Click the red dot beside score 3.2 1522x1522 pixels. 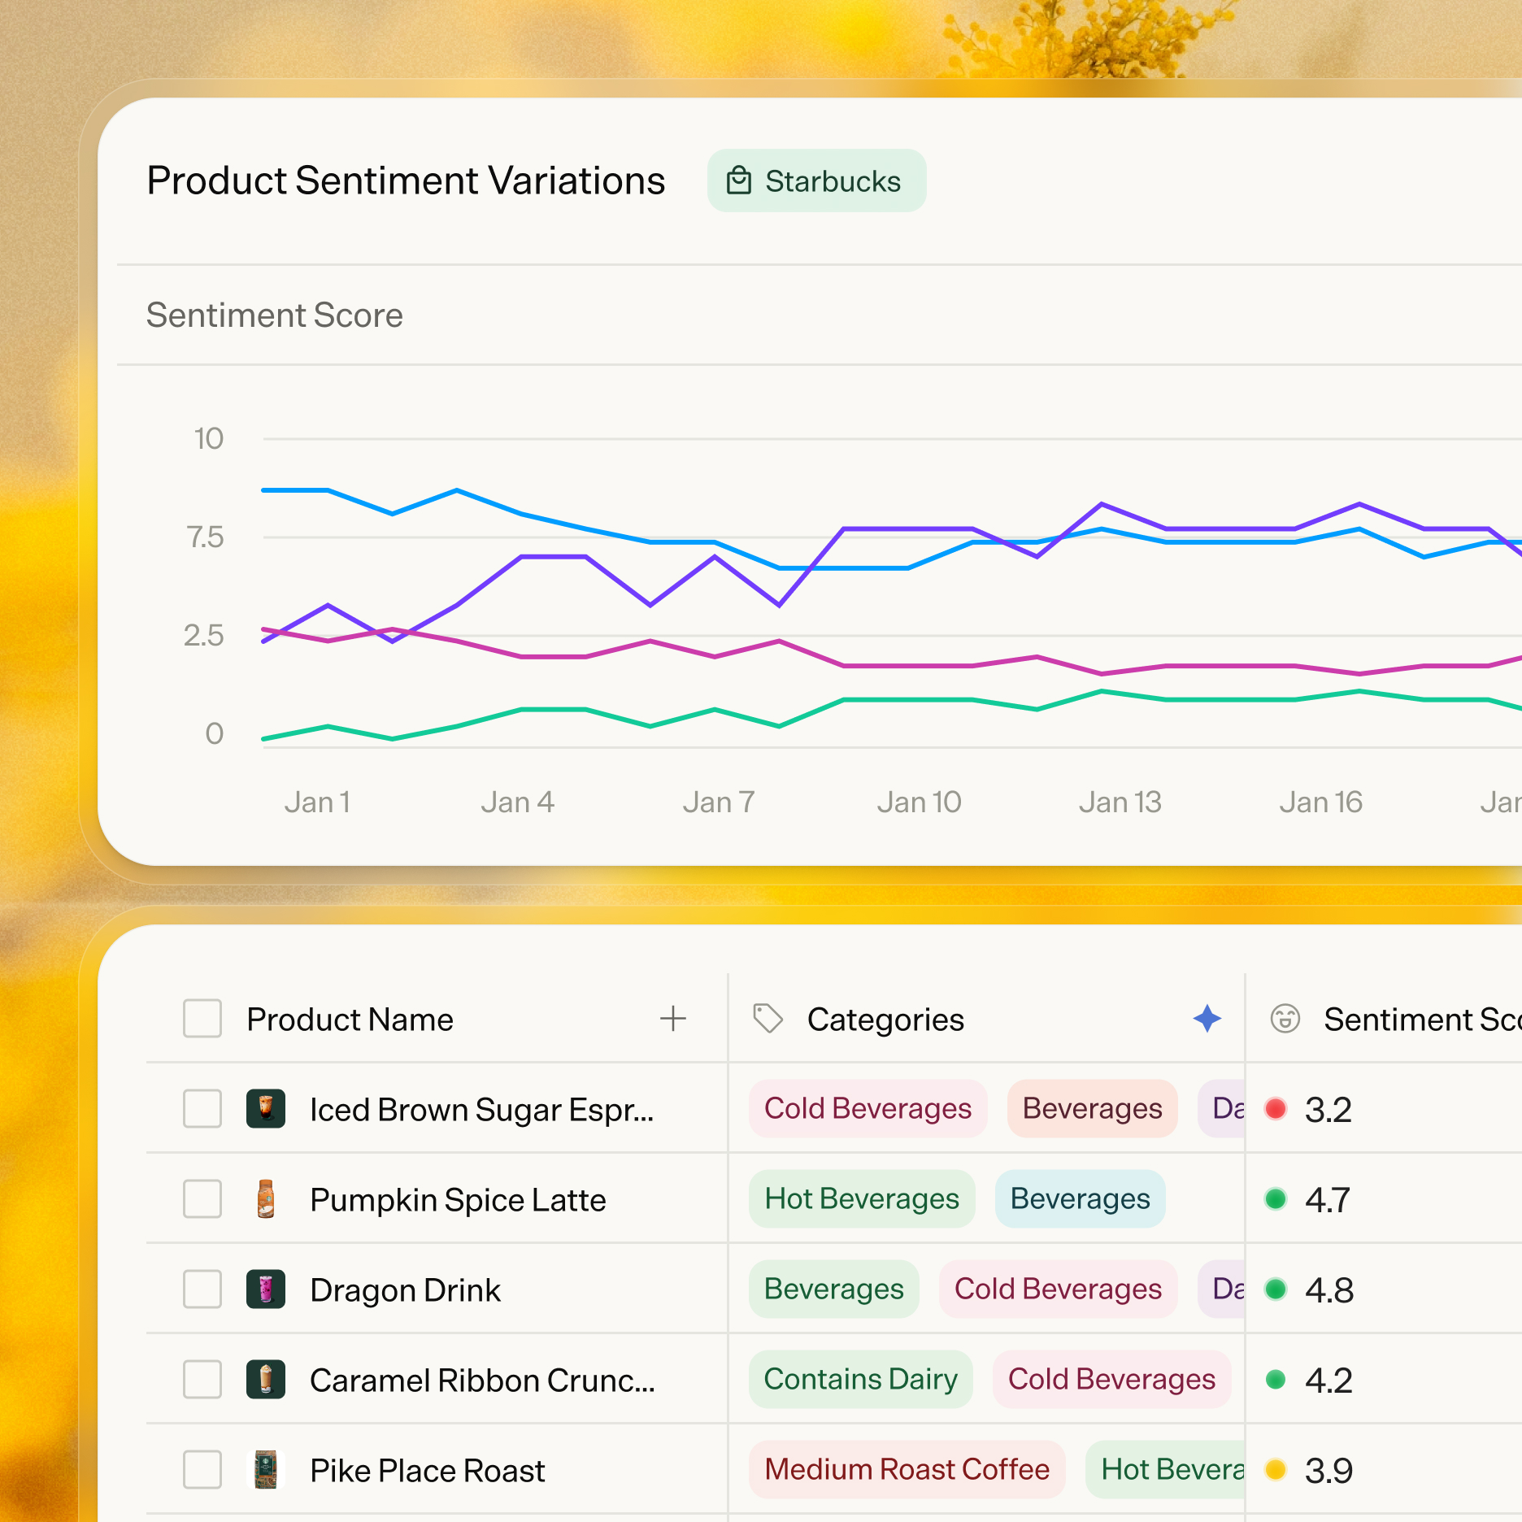[x=1276, y=1109]
